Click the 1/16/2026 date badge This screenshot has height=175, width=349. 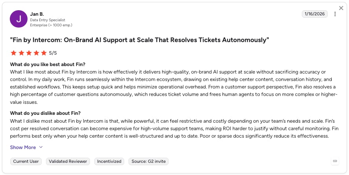[x=315, y=14]
